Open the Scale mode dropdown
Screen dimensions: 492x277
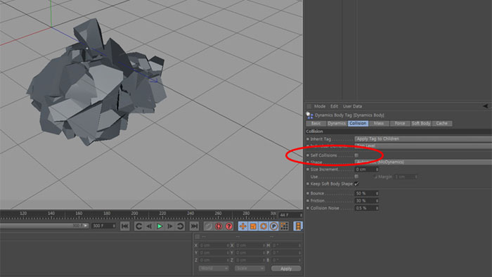pos(249,269)
